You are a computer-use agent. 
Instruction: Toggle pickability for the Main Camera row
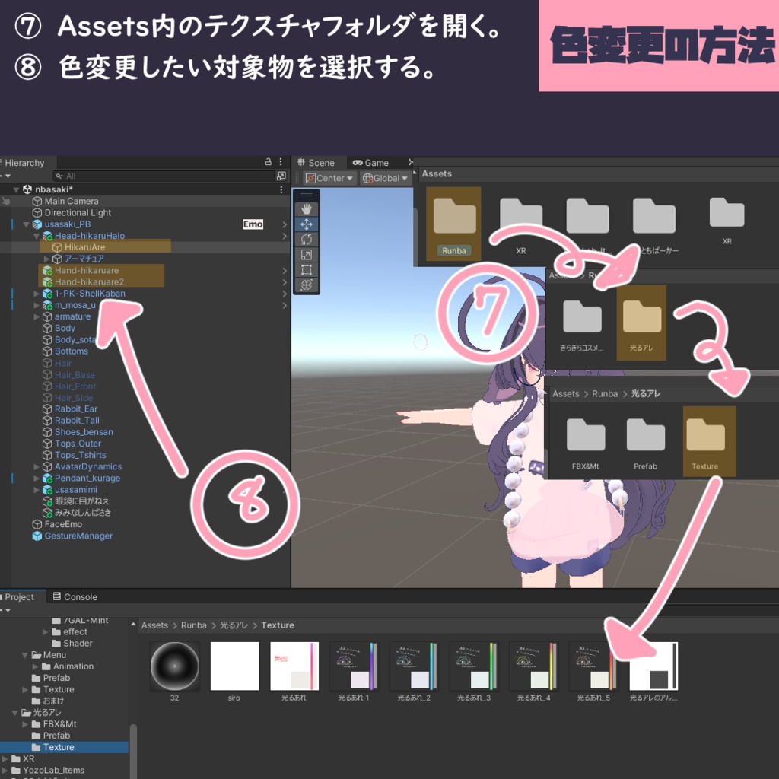point(7,201)
